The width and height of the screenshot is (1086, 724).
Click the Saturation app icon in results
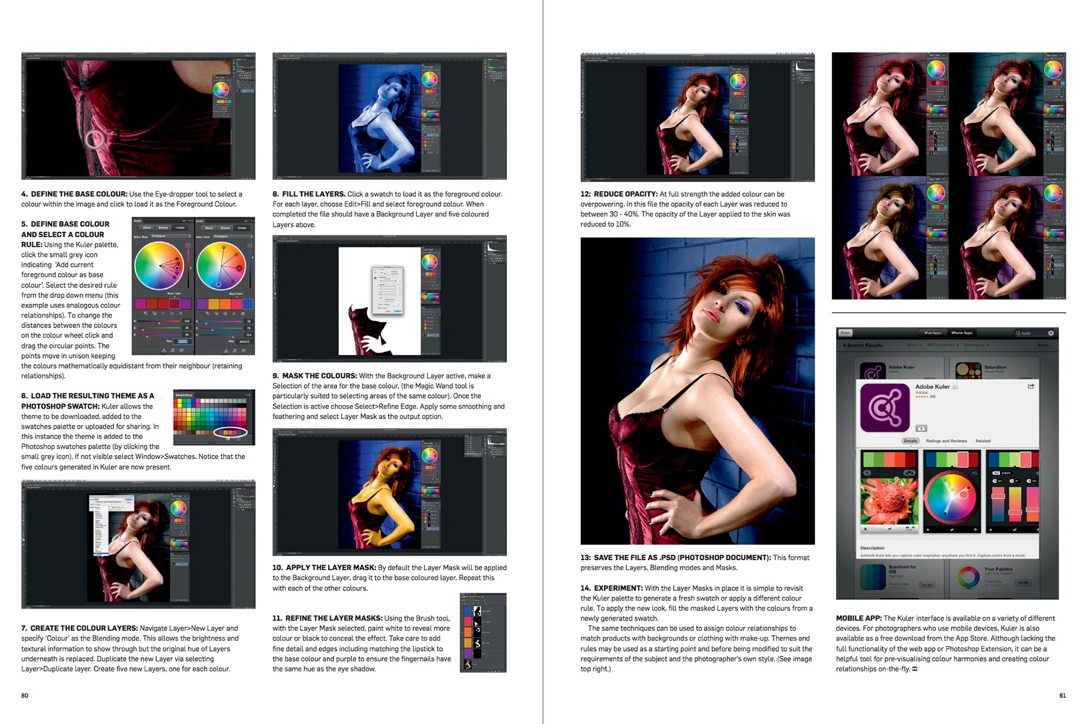tap(968, 370)
